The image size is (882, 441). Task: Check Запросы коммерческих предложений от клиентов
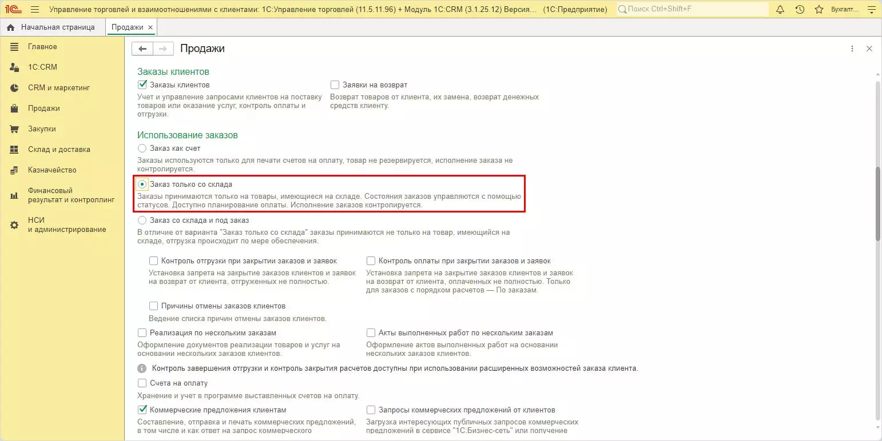pyautogui.click(x=371, y=410)
